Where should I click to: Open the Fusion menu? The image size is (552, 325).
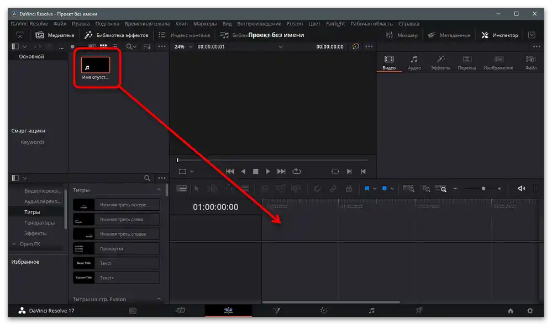coord(295,24)
